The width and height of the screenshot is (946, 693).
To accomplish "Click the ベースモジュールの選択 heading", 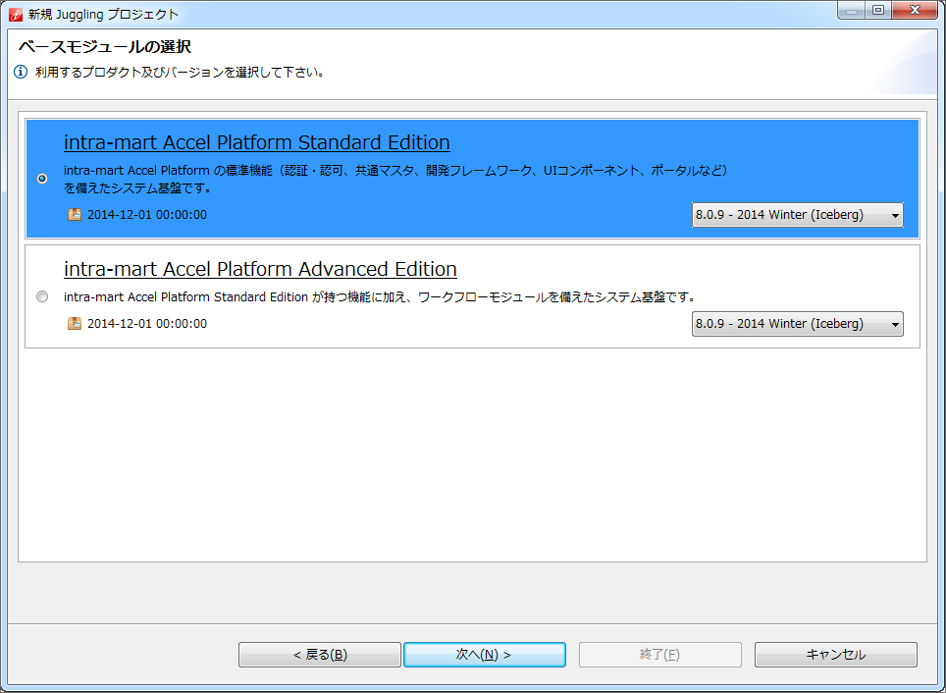I will point(105,46).
